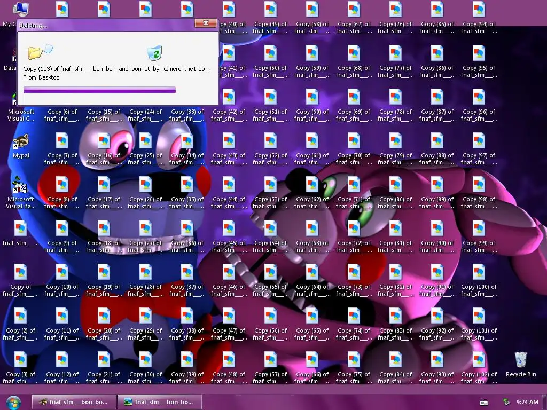Select Copy (88) of fnaf_sfm icon

pyautogui.click(x=437, y=149)
